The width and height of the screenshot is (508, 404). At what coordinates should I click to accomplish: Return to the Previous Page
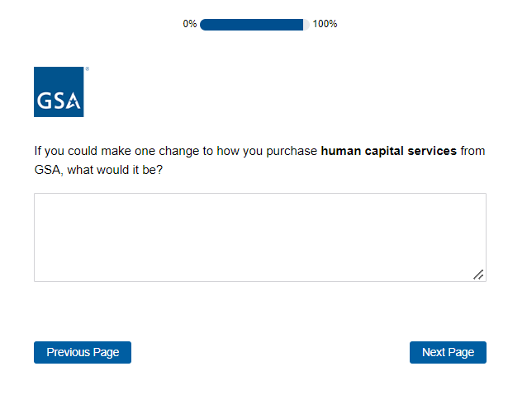[x=83, y=352]
